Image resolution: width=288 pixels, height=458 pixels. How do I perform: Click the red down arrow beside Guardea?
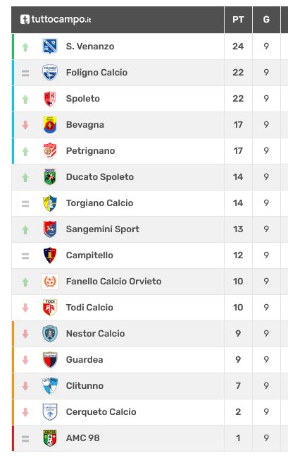click(25, 360)
